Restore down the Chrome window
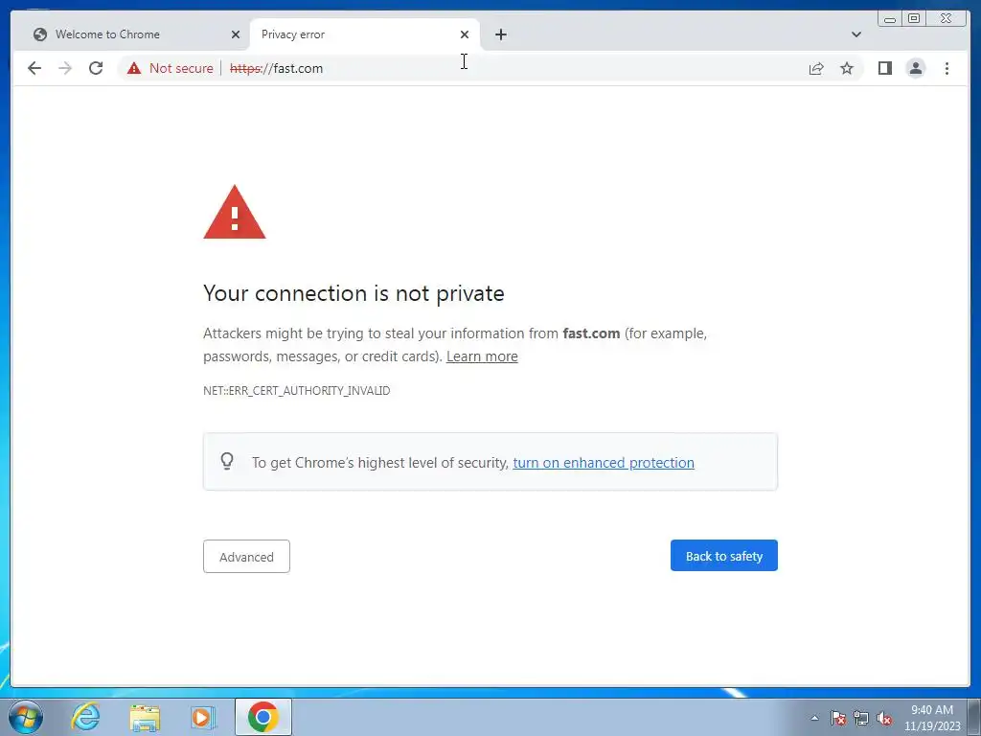The width and height of the screenshot is (981, 736). tap(914, 19)
